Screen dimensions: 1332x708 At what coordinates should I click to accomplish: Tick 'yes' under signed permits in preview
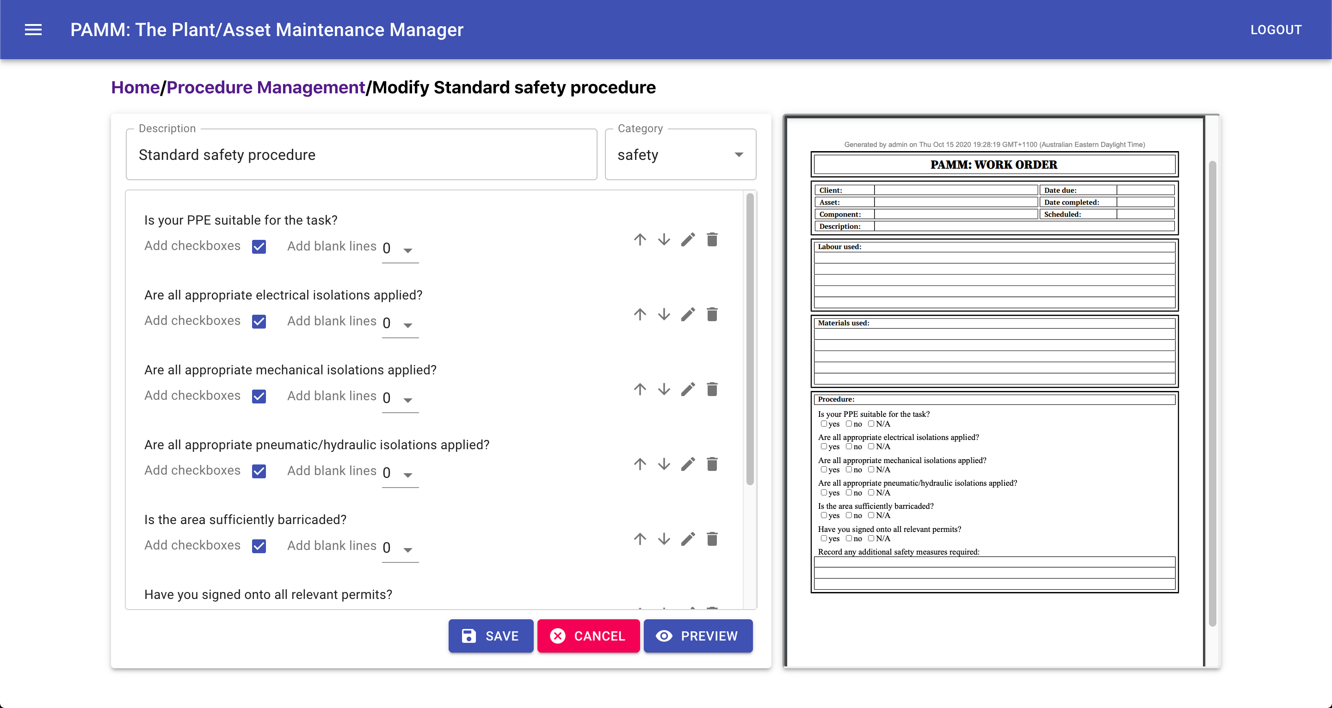(x=824, y=538)
